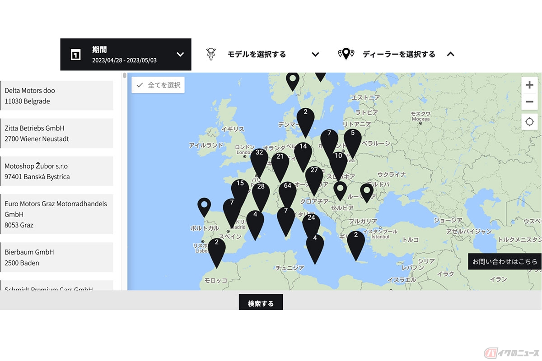The height and width of the screenshot is (361, 542).
Task: Click the dealer location pins icon
Action: 346,54
